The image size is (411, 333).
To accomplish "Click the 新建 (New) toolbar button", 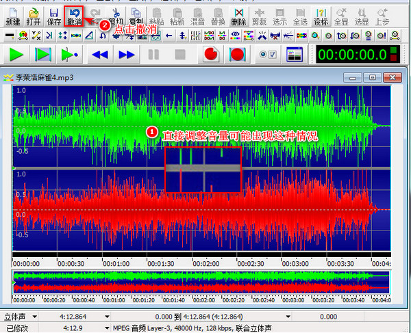I will click(13, 16).
